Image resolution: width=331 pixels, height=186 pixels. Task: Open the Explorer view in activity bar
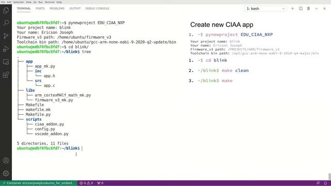6,10
